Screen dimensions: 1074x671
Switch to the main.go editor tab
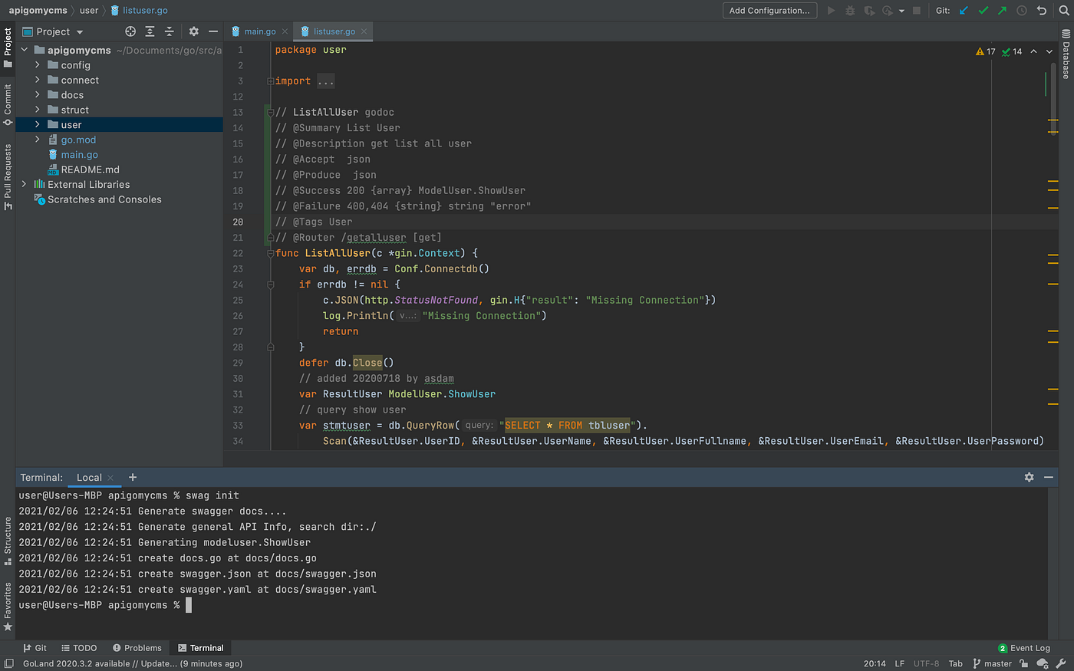click(x=259, y=31)
